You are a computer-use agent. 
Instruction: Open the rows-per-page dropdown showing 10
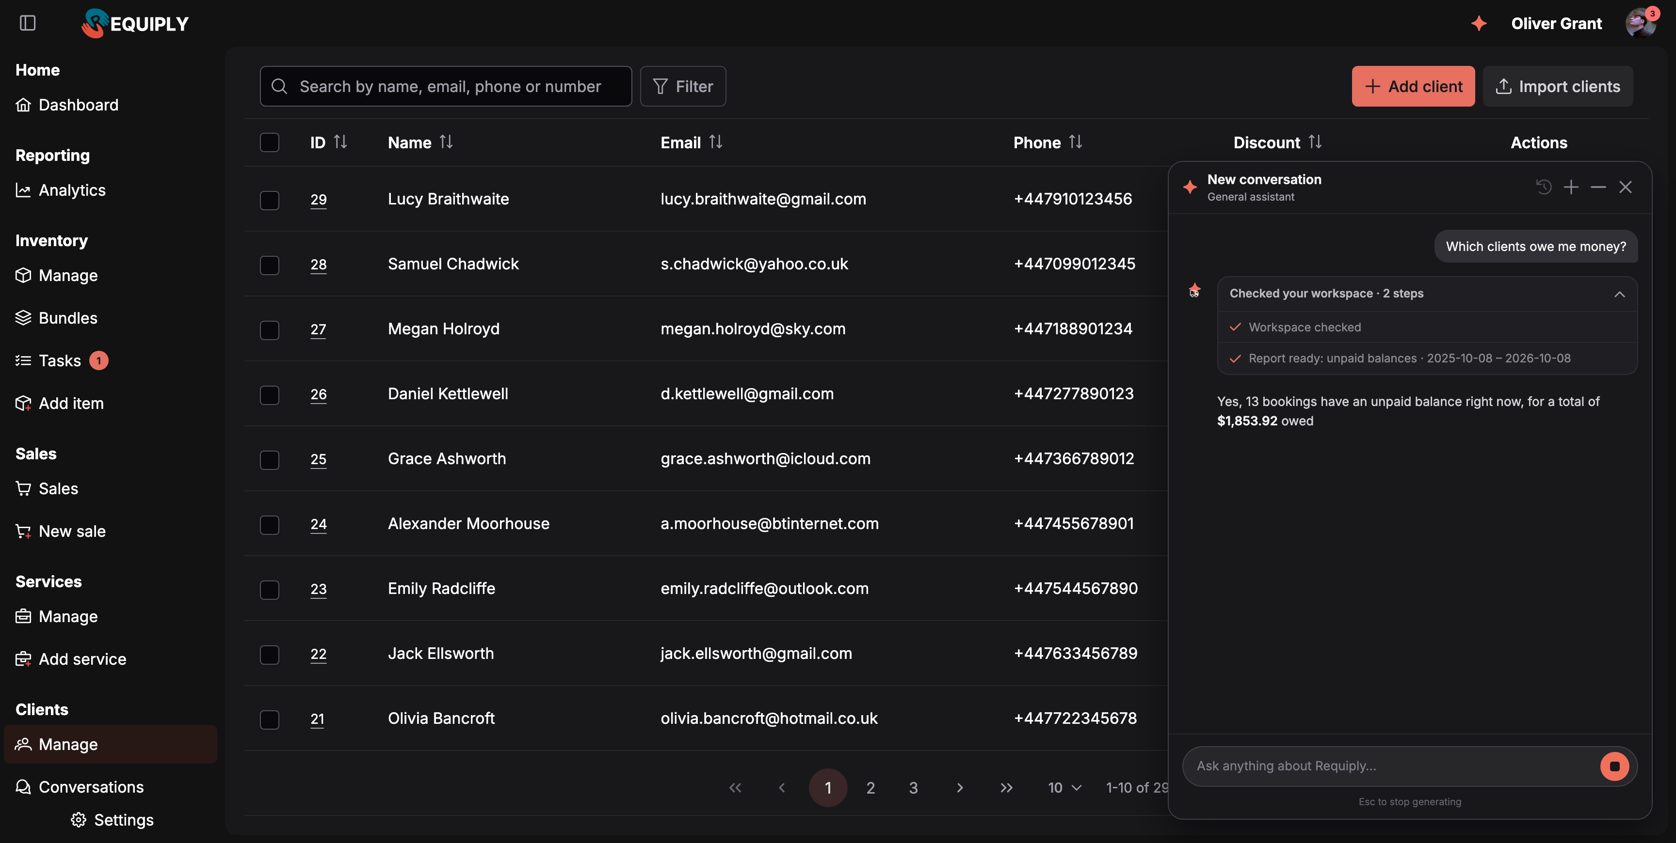[x=1064, y=788]
